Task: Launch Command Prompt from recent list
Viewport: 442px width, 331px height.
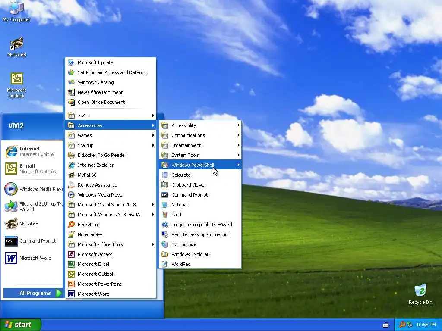Action: (x=32, y=241)
